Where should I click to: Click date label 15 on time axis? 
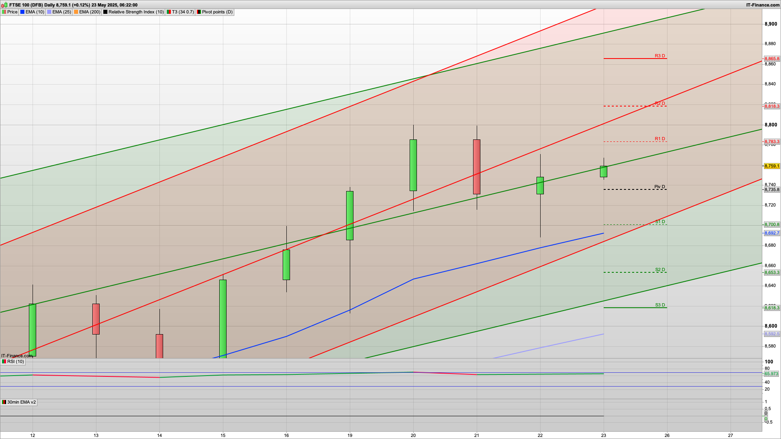pos(223,435)
